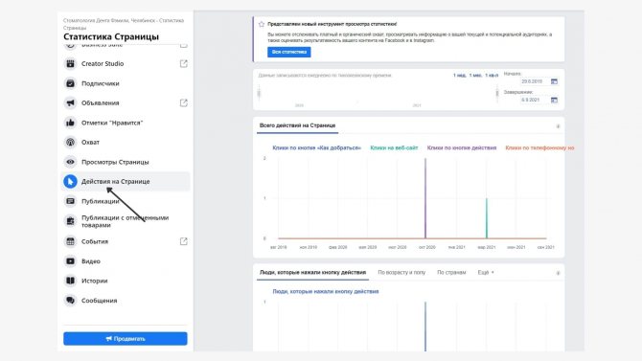
Task: Grab the right handle of date range slider
Action: [x=497, y=93]
